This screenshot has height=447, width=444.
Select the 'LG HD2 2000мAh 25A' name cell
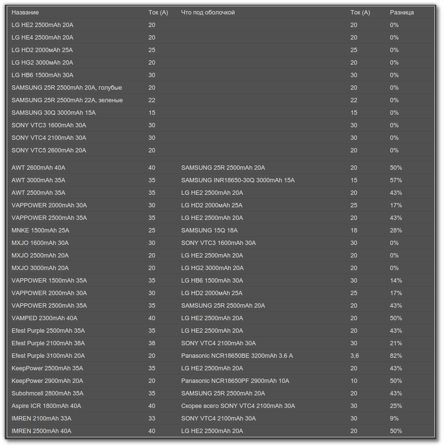point(42,50)
